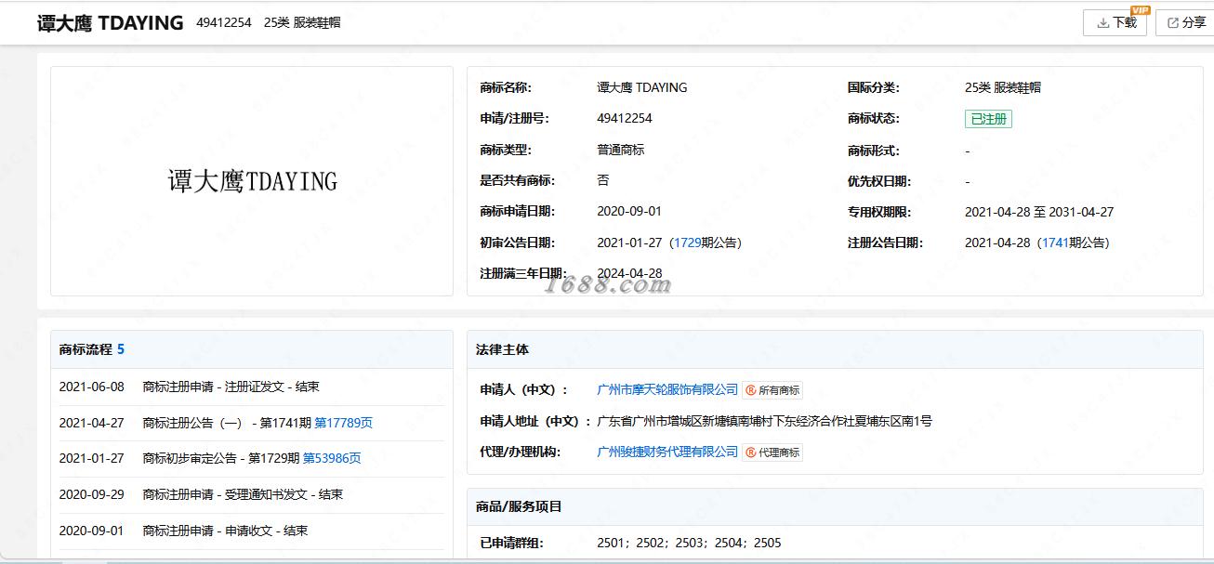This screenshot has width=1214, height=564.
Task: Select flow row dated 2021-06-08
Action: click(x=252, y=387)
